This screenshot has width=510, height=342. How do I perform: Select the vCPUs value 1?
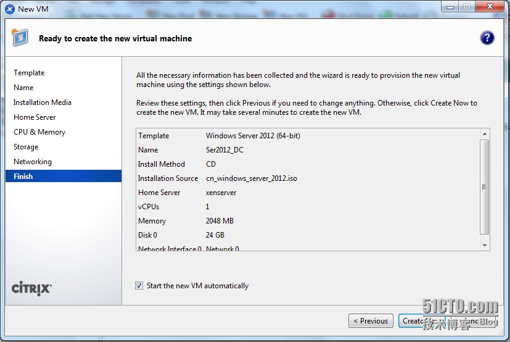pyautogui.click(x=207, y=207)
